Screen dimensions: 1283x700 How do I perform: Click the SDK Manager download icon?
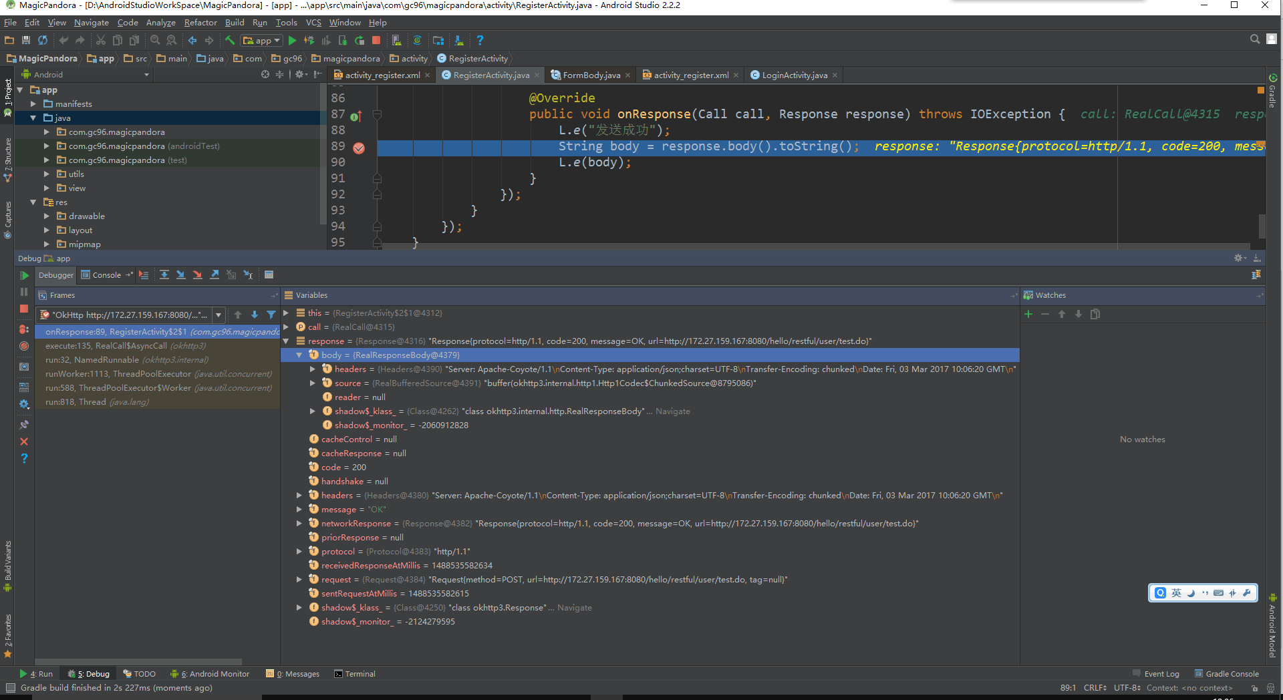(459, 41)
